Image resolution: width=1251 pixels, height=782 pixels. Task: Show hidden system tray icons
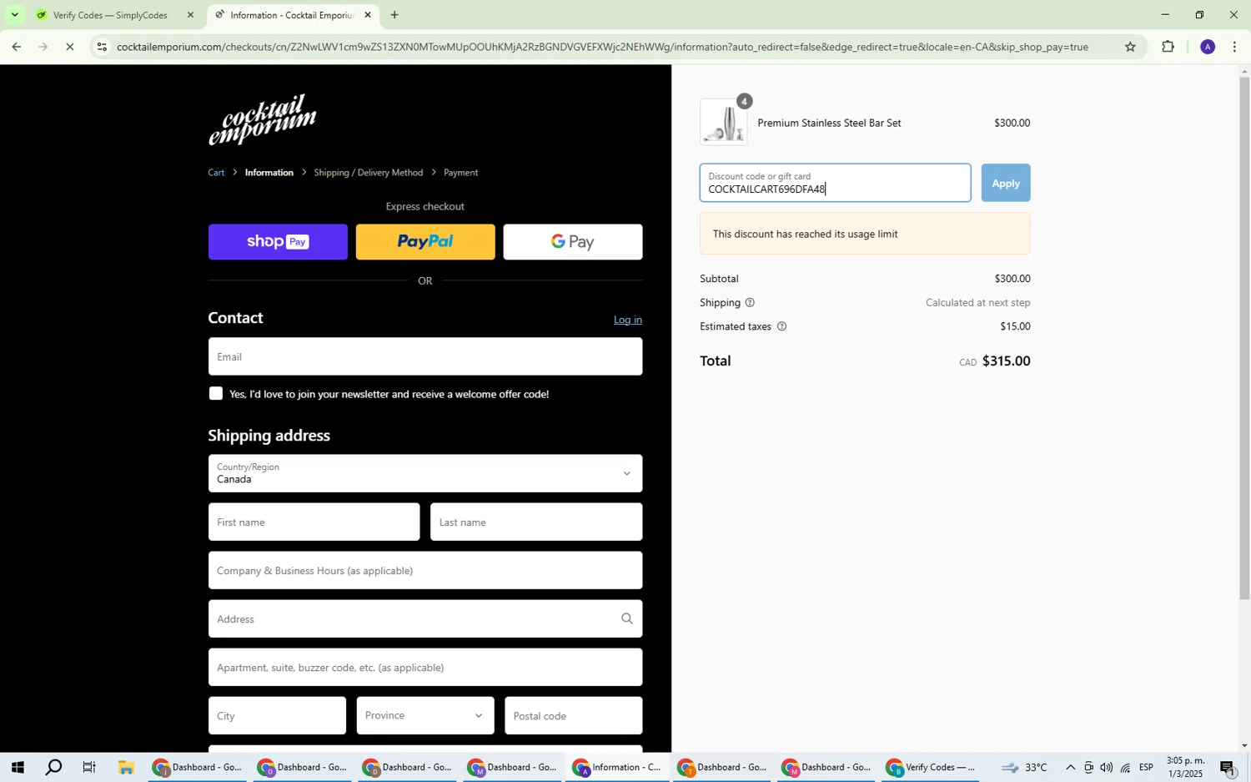(x=1070, y=768)
